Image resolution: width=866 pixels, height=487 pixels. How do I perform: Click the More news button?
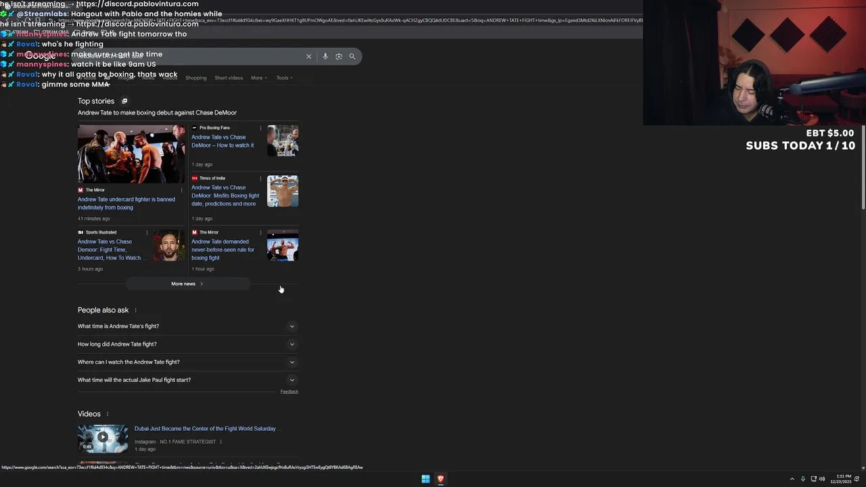187,284
